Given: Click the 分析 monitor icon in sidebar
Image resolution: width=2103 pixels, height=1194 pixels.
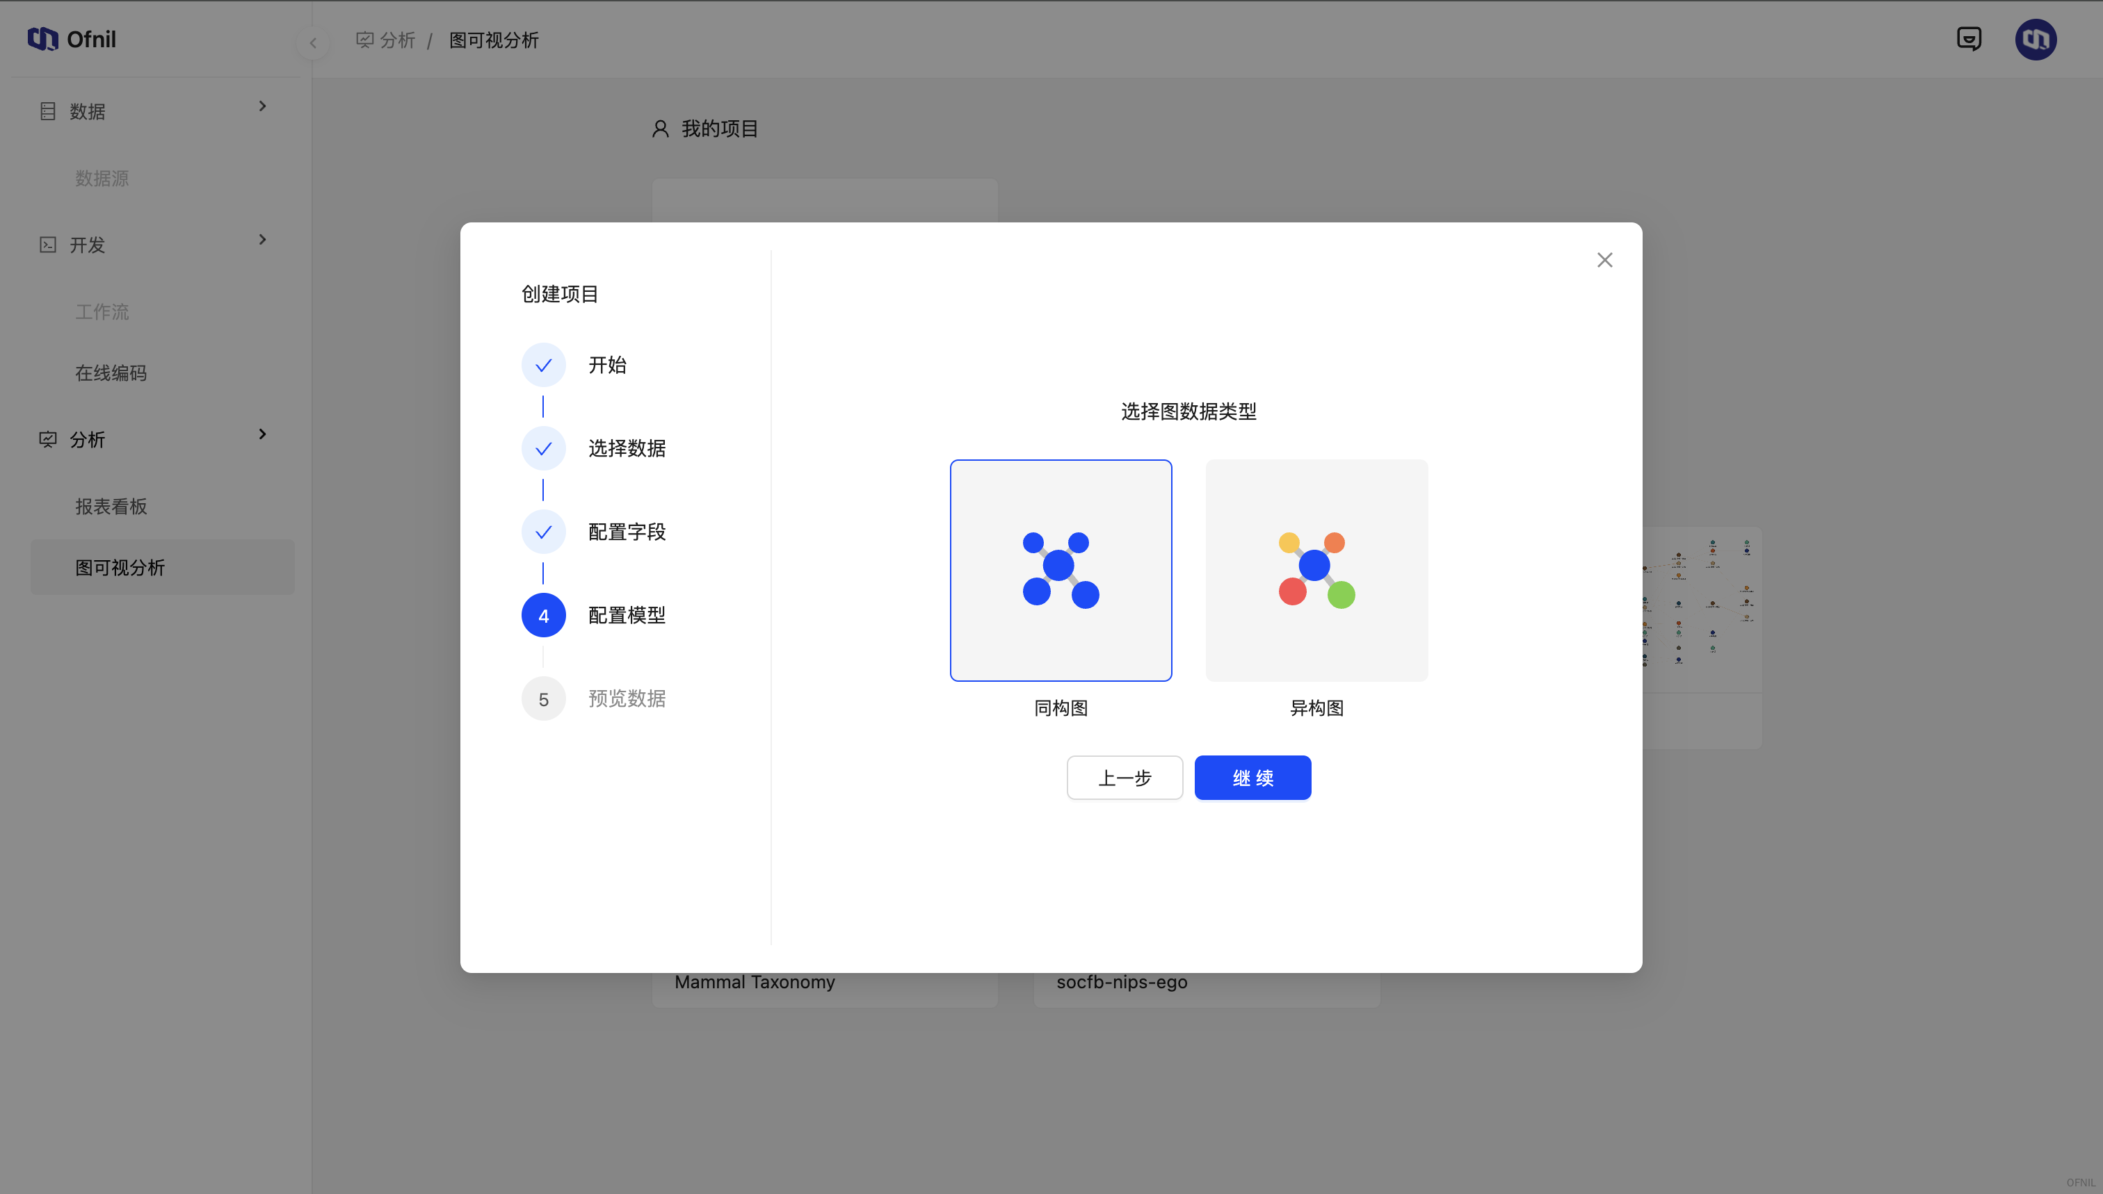Looking at the screenshot, I should coord(47,439).
